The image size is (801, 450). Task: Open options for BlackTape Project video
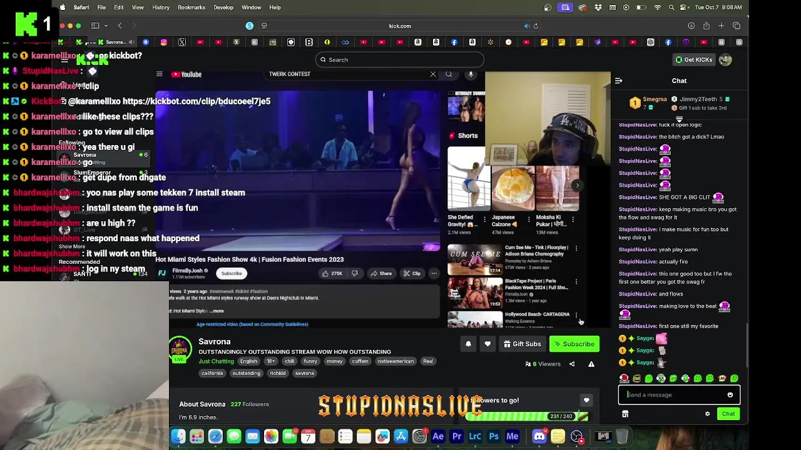[x=576, y=282]
